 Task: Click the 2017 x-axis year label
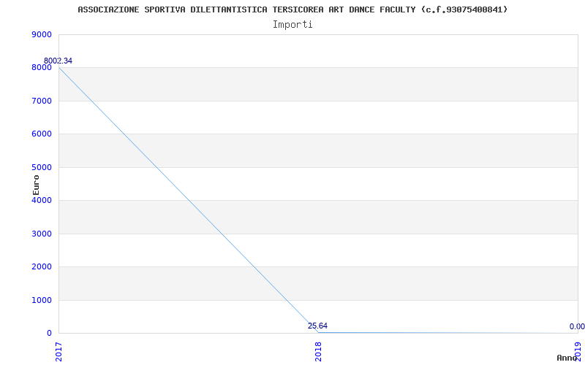point(59,352)
